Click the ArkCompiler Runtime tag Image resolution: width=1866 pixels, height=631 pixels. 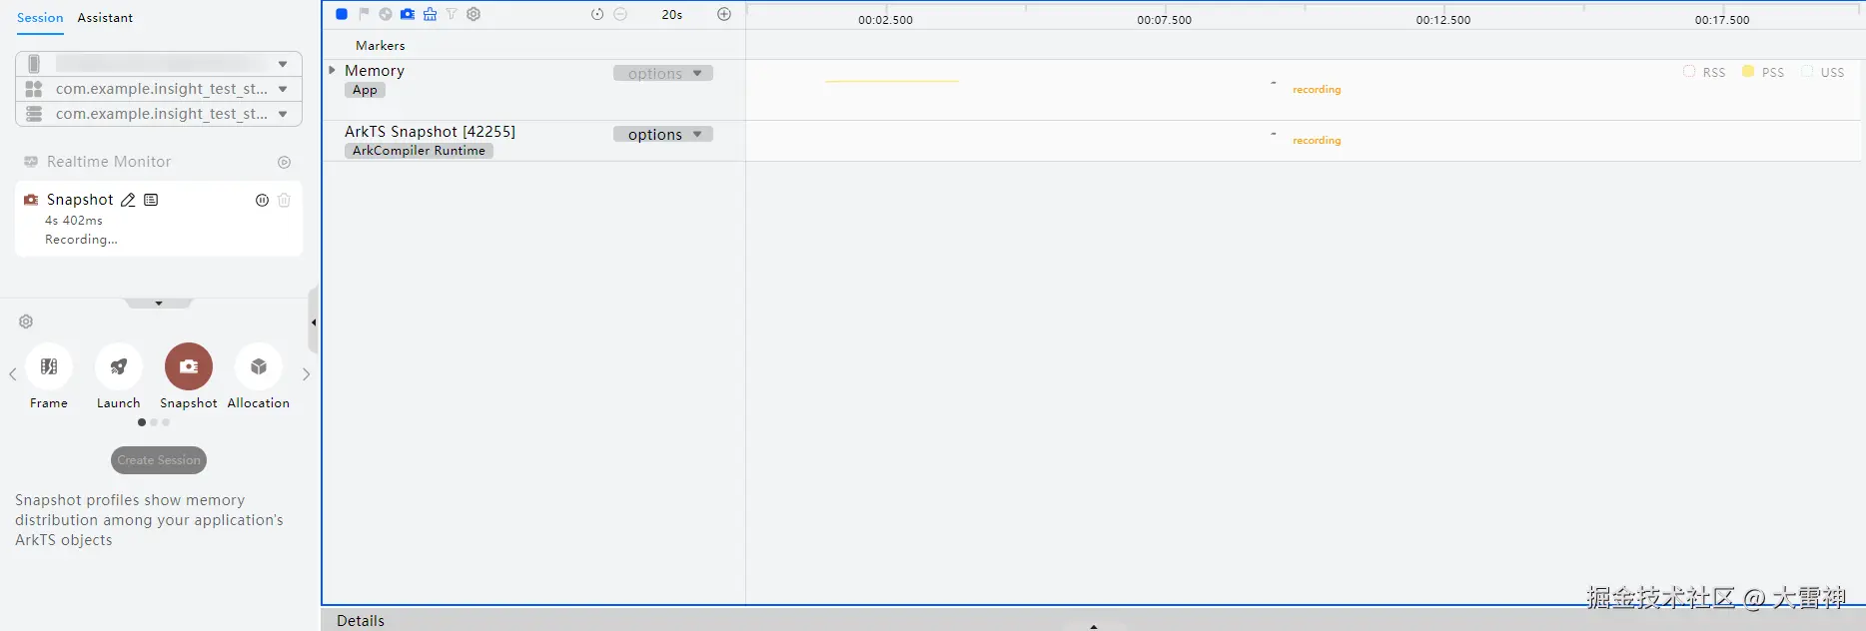419,151
